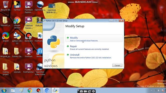Select the ShareX desktop shortcut
The width and height of the screenshot is (166, 93).
6,37
